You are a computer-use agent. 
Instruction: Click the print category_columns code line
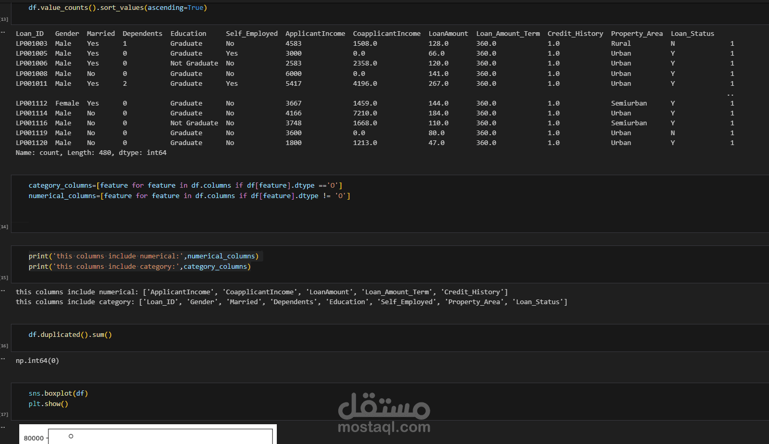point(139,267)
